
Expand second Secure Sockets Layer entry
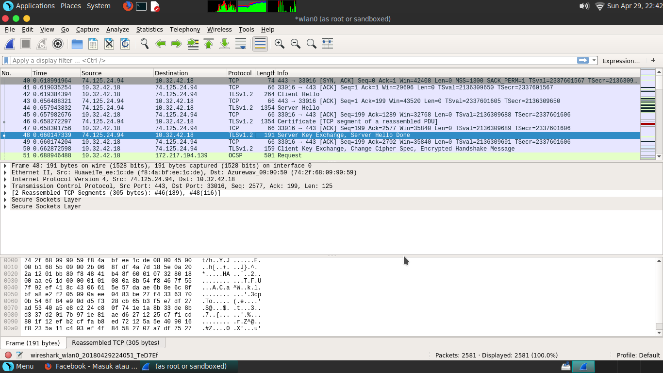[x=5, y=206]
